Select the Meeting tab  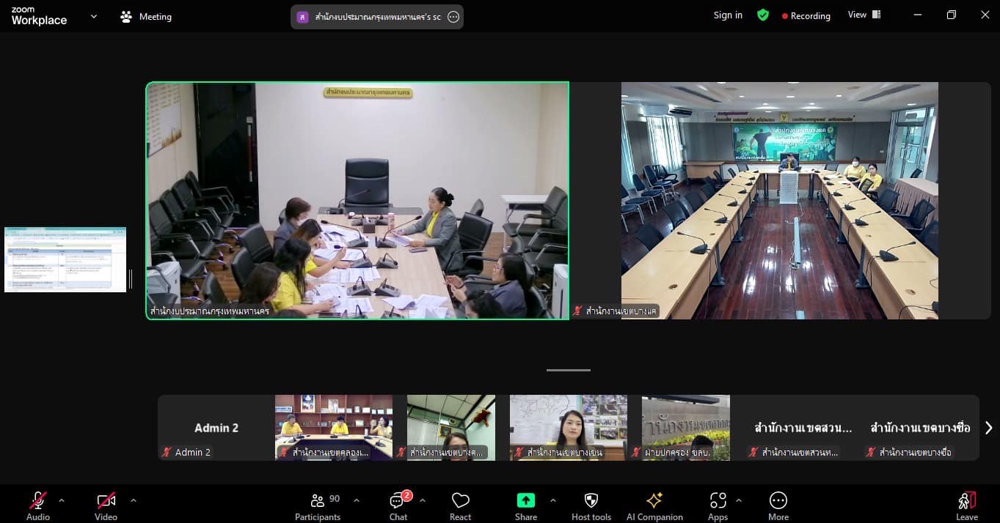(146, 16)
